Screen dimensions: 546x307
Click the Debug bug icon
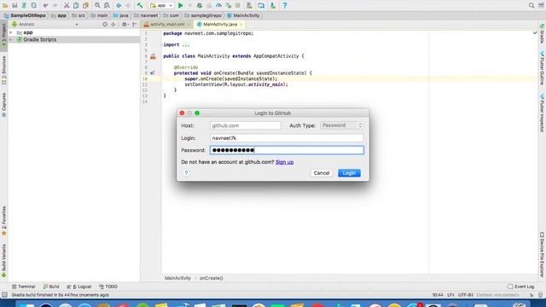(x=200, y=5)
